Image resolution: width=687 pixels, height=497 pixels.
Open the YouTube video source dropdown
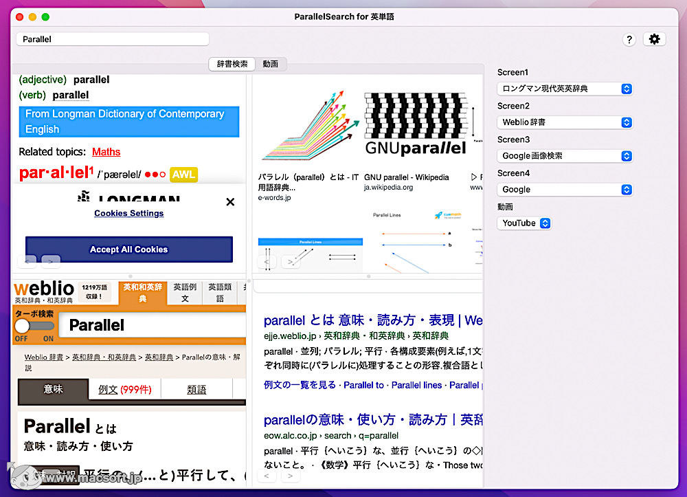tap(524, 223)
